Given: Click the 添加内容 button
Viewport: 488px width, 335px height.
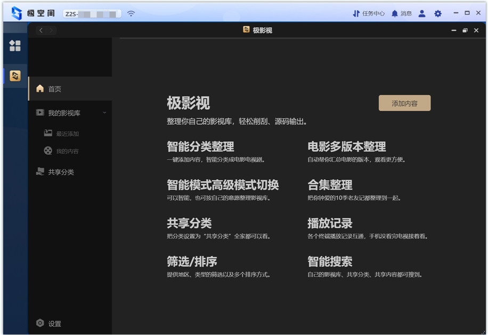Looking at the screenshot, I should click(404, 103).
